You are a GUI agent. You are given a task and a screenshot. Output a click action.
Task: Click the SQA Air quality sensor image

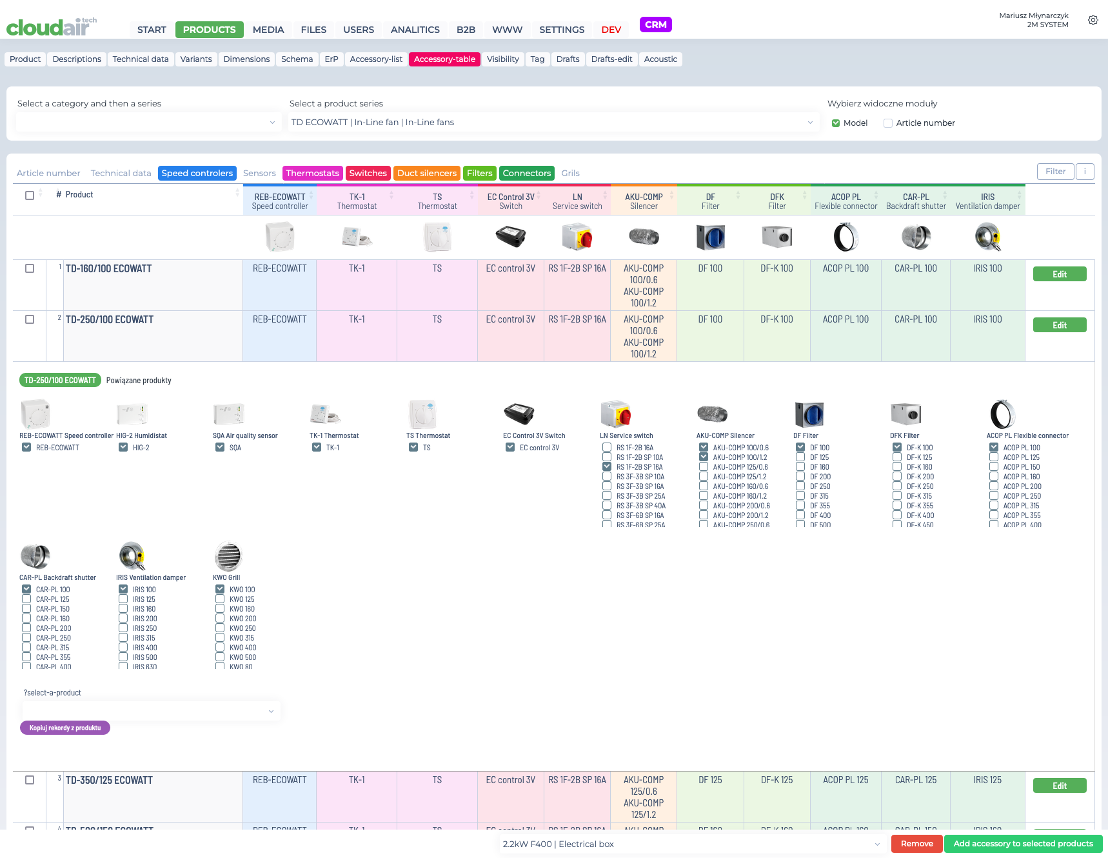click(229, 414)
